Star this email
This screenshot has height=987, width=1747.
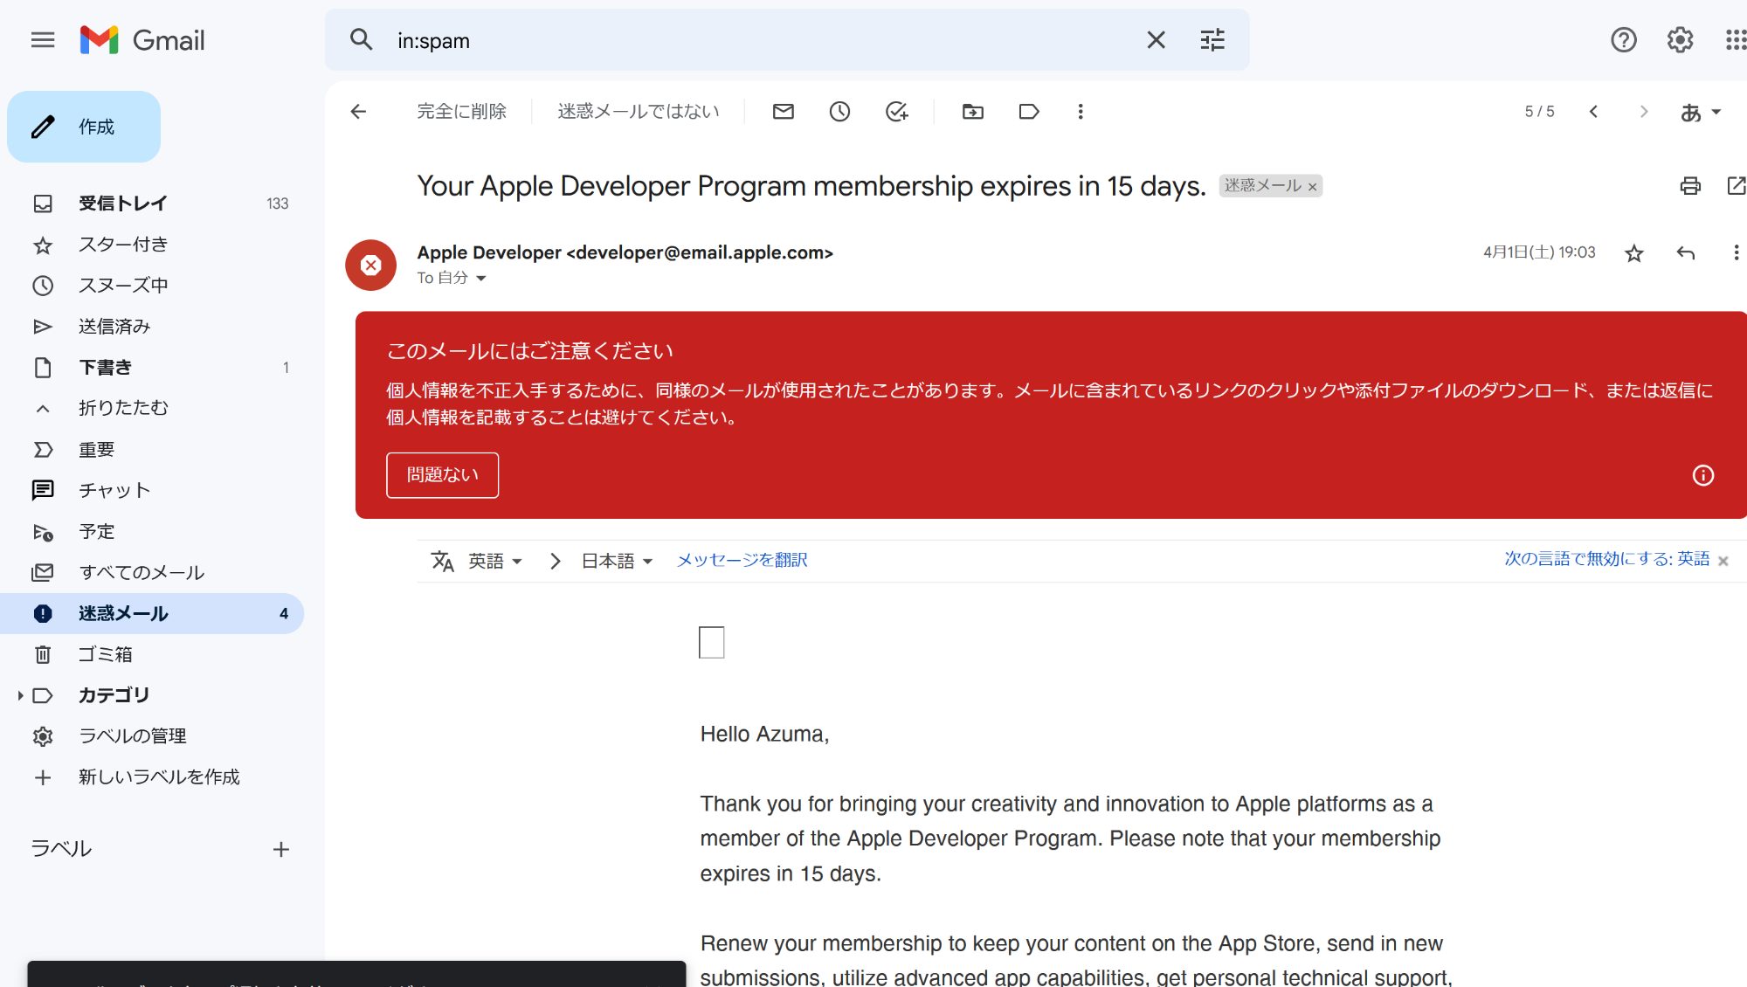point(1633,253)
